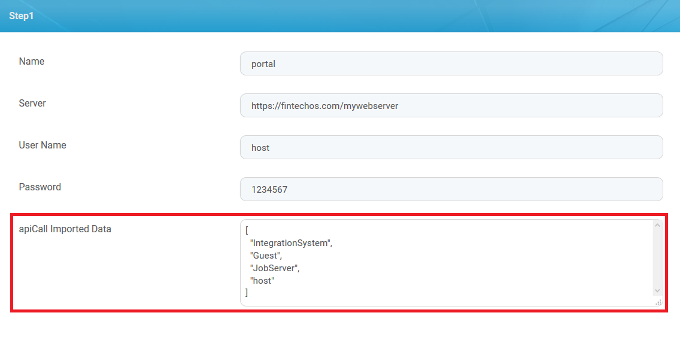Click the closing bracket in the textarea
This screenshot has height=343, width=680.
247,293
